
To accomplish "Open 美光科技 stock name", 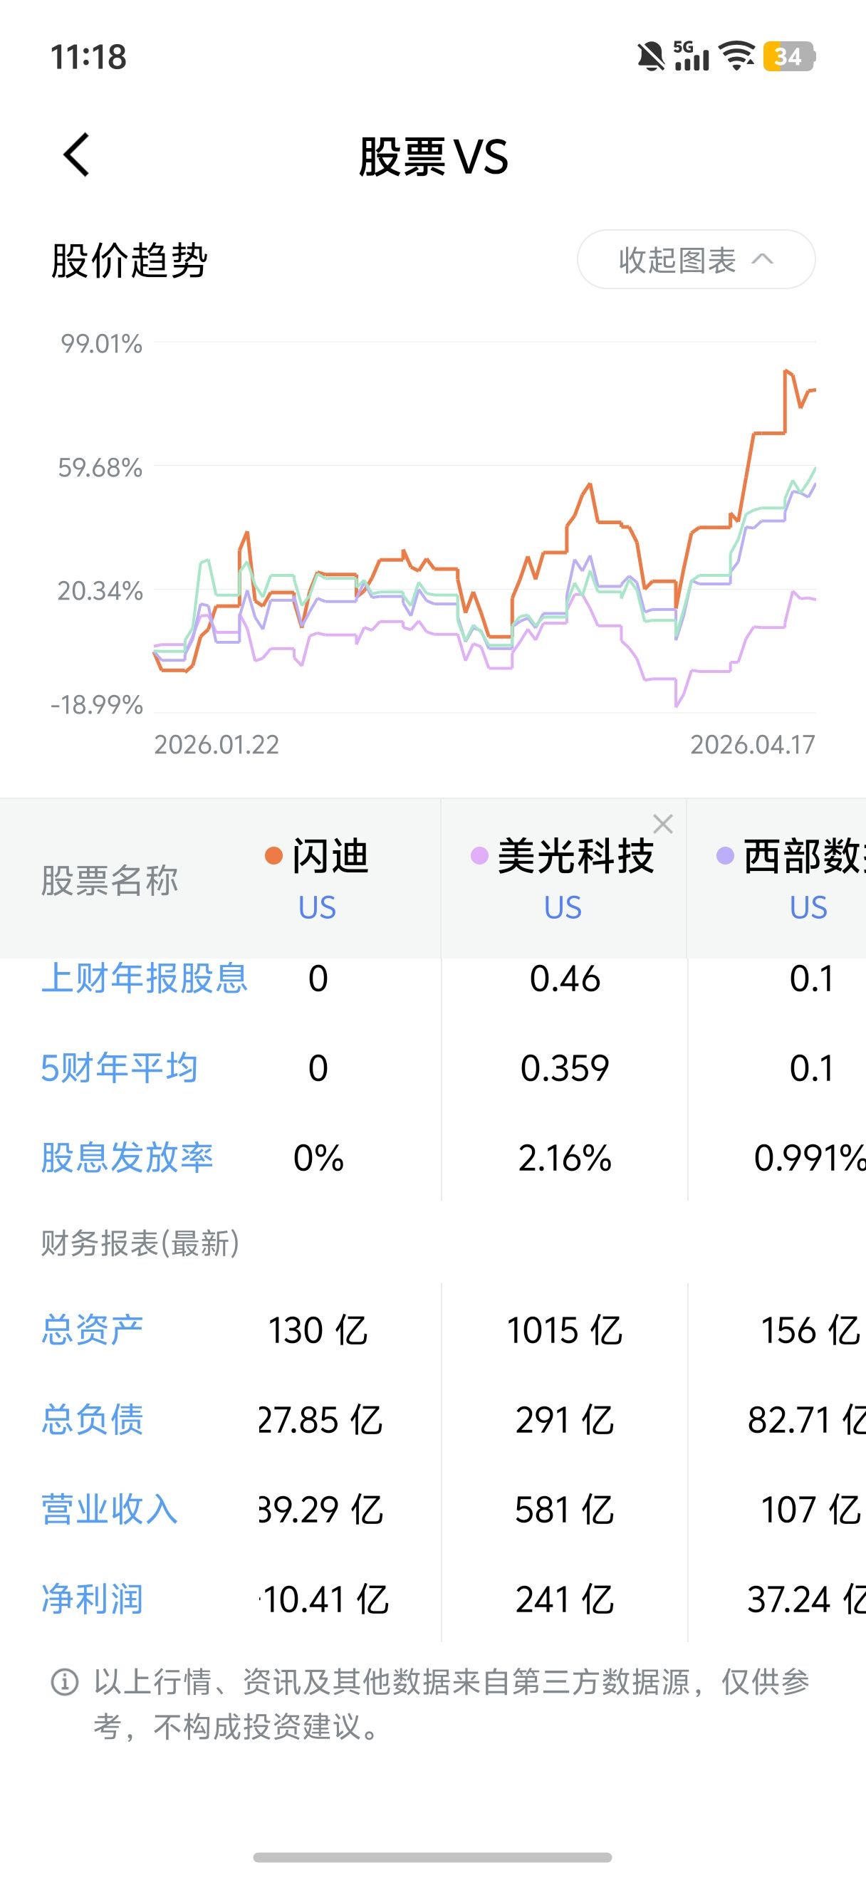I will [575, 856].
